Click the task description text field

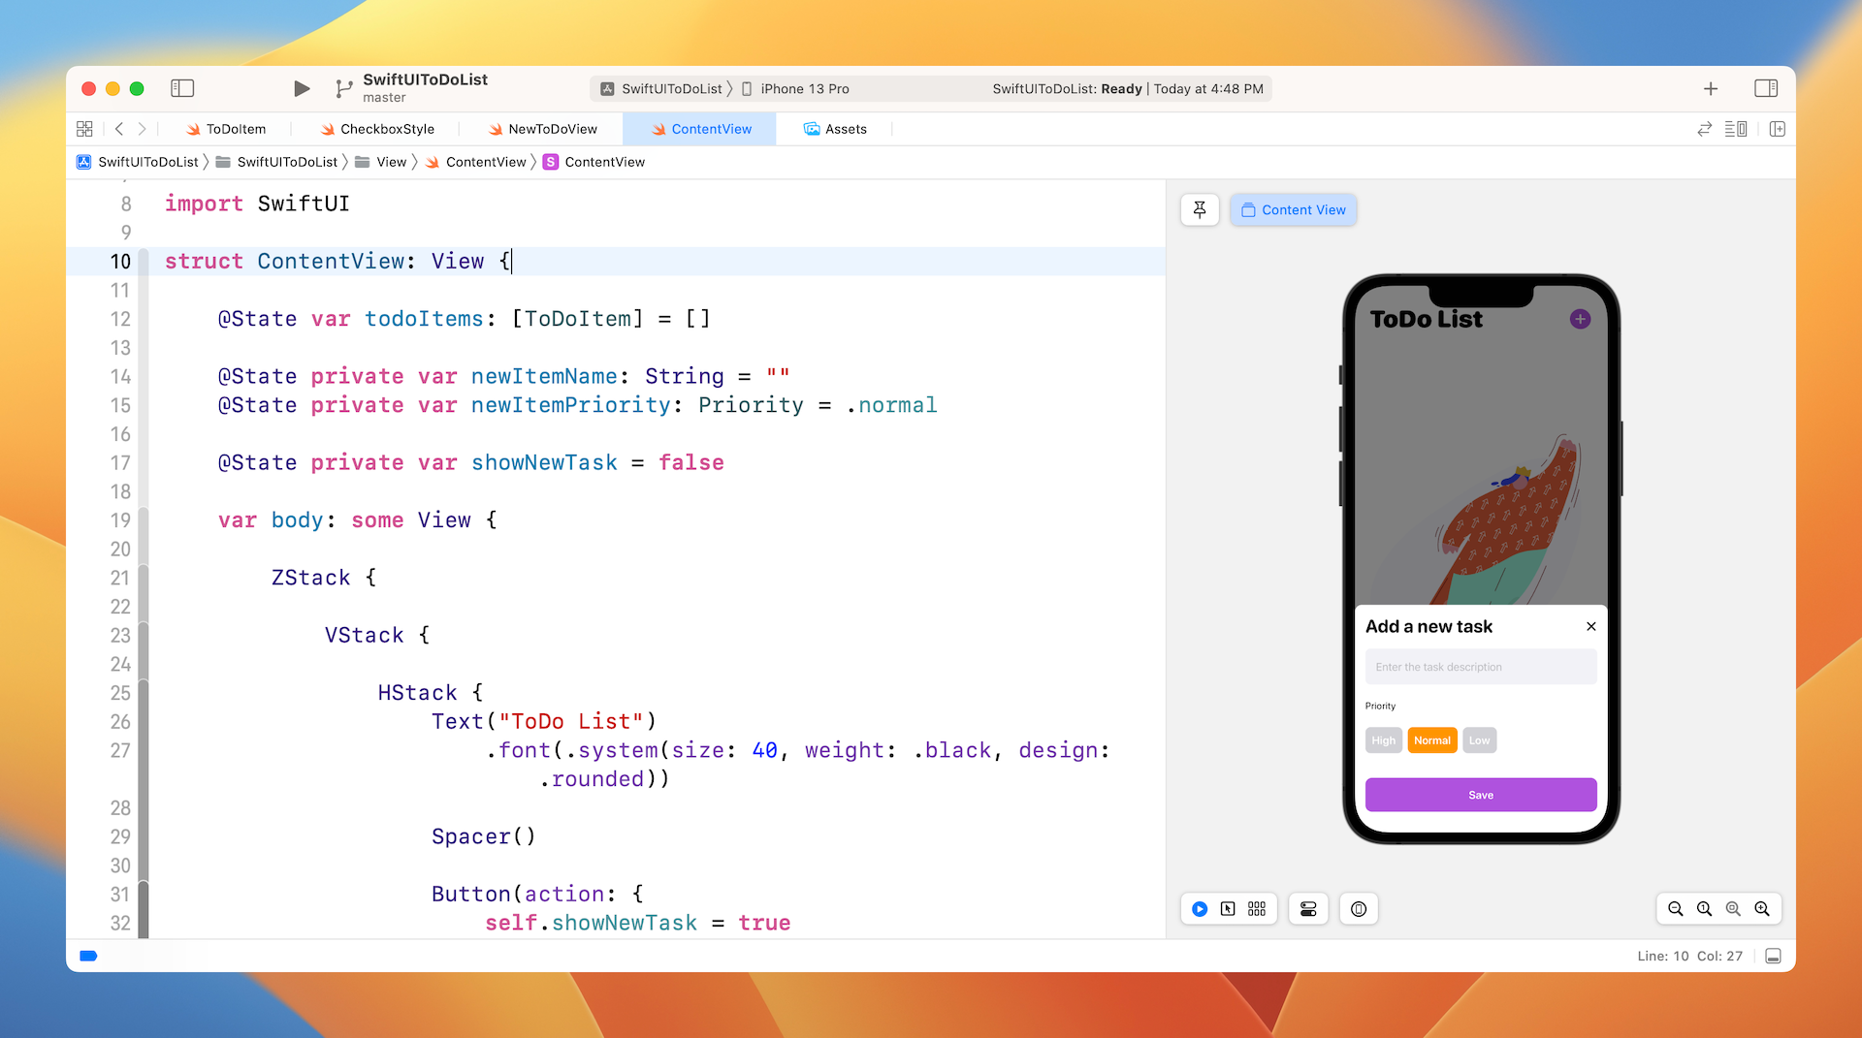(x=1480, y=667)
